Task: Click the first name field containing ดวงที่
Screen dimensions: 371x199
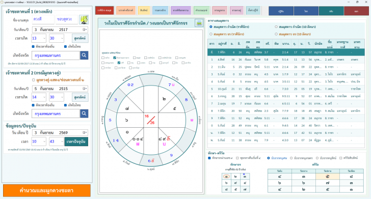Action: (43, 19)
